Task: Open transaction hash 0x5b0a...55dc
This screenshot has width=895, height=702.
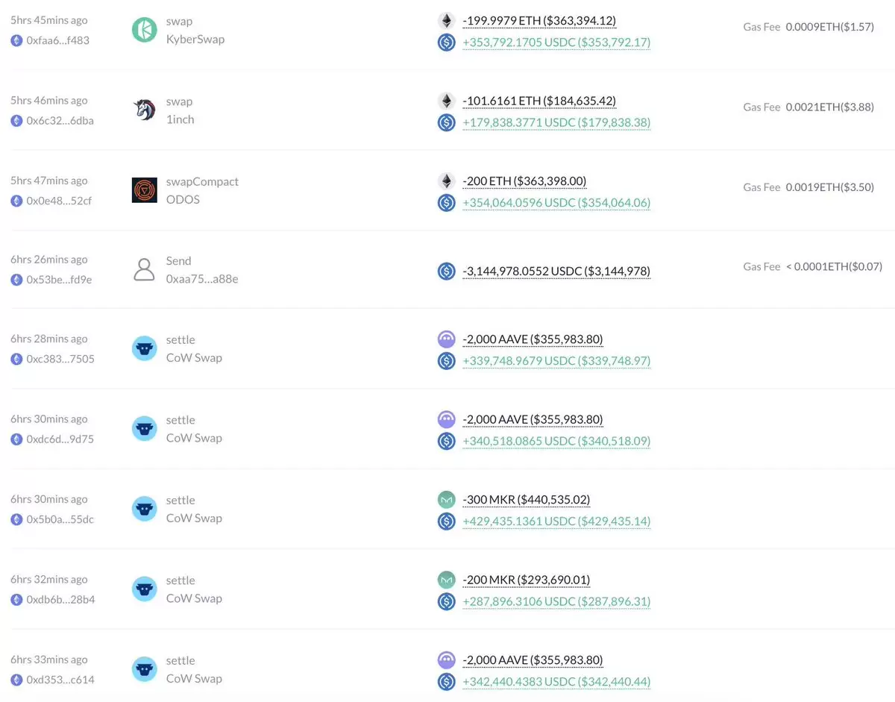Action: click(x=60, y=519)
